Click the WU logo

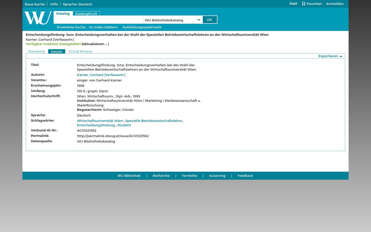pyautogui.click(x=38, y=18)
